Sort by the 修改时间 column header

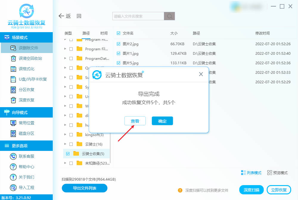pos(263,33)
